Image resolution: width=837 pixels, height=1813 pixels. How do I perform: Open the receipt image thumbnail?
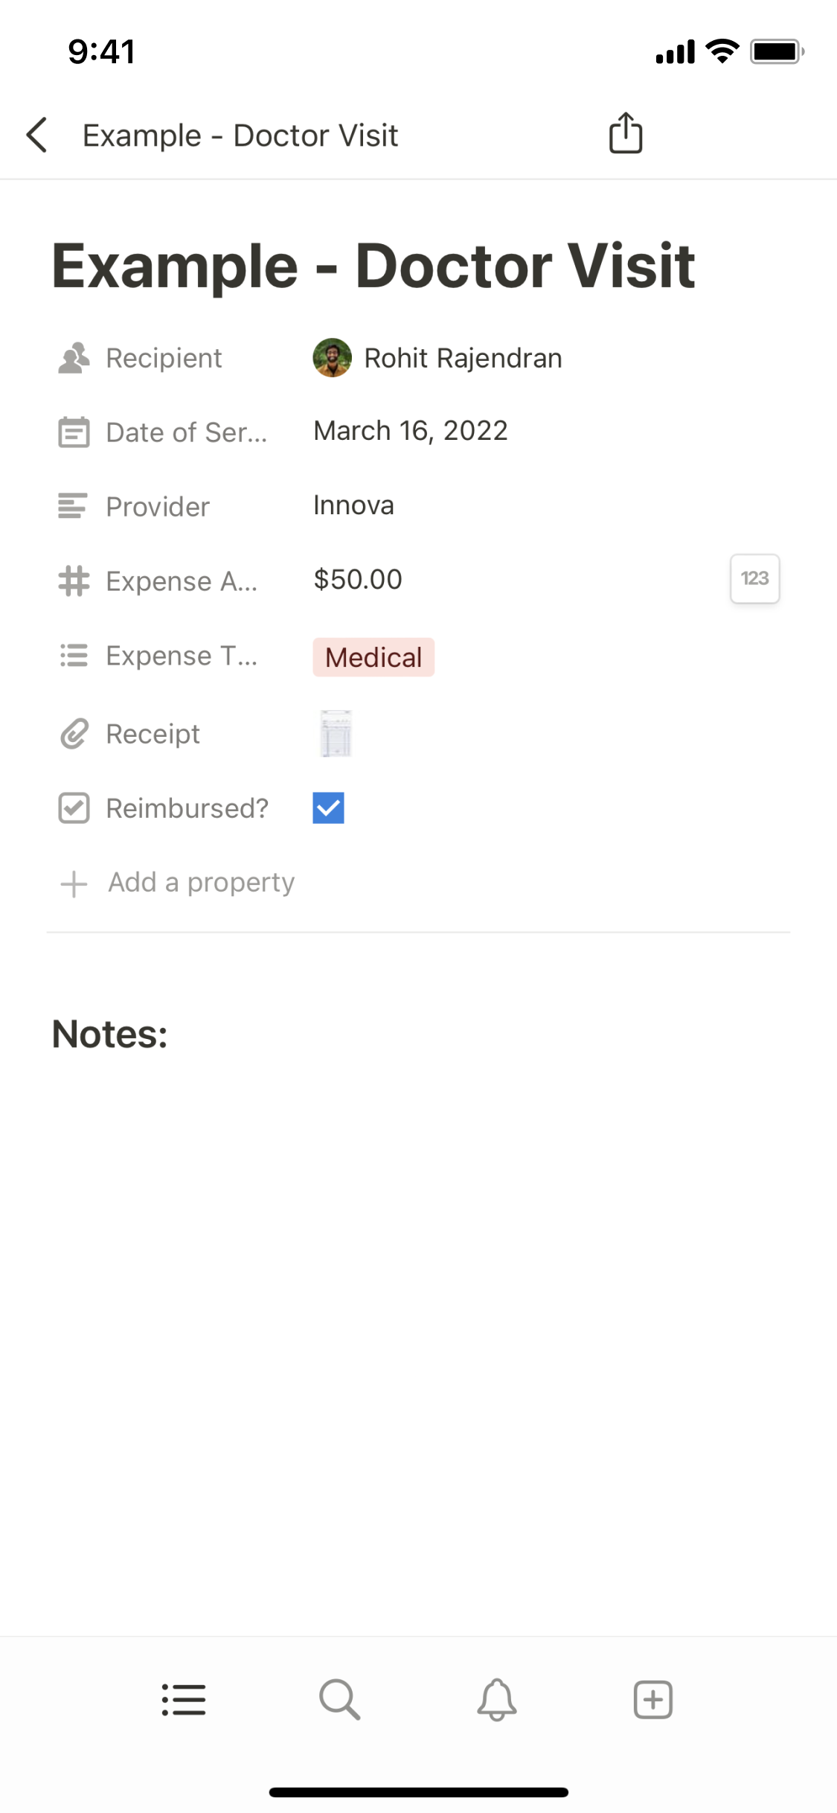click(x=336, y=734)
